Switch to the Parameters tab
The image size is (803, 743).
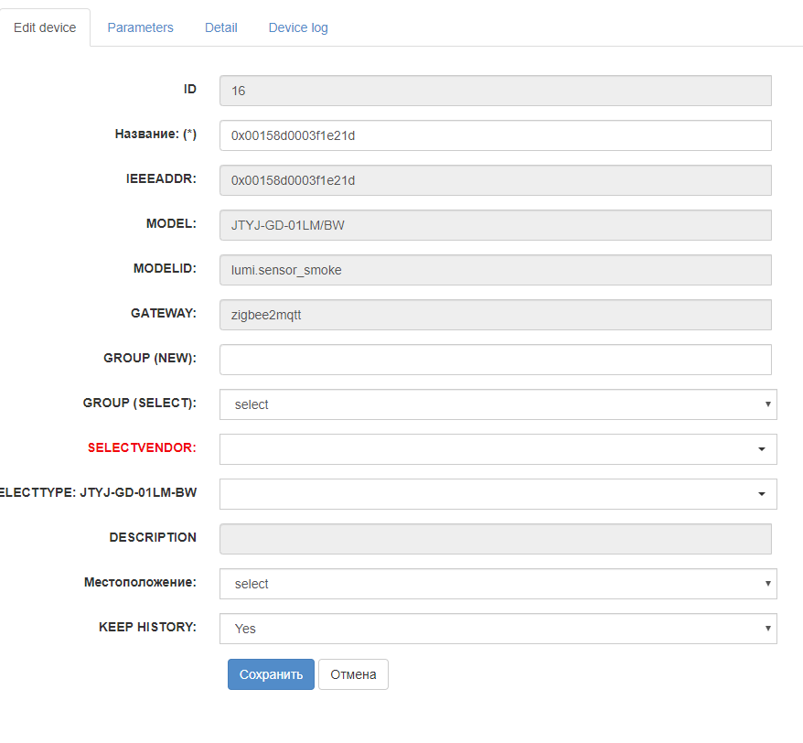coord(140,27)
